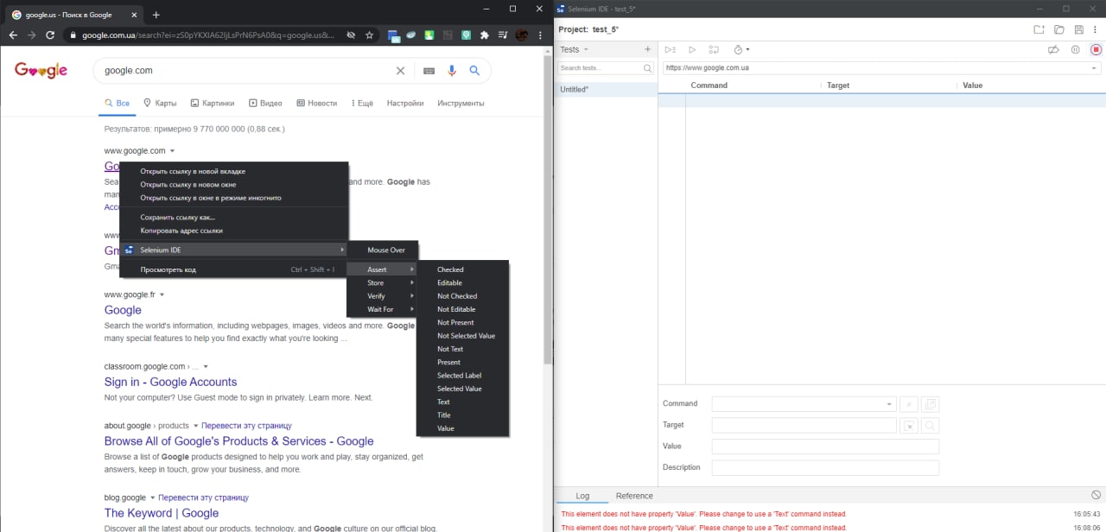Choose Просмотреть код menu item
Viewport: 1106px width, 532px height.
[233, 269]
